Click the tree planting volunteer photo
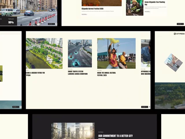 point(135,8)
